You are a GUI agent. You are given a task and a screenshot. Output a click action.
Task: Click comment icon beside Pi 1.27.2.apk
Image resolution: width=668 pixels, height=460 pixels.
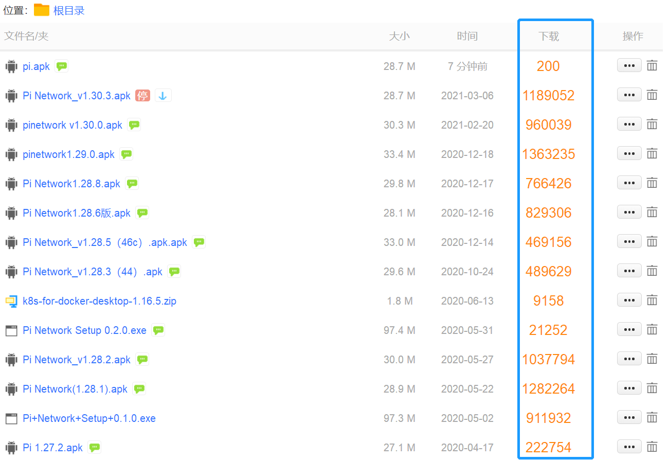tap(95, 447)
